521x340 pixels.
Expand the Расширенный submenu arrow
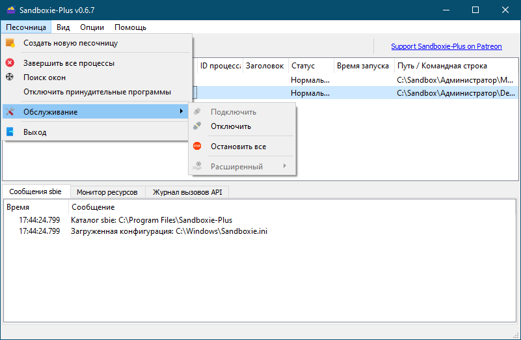point(285,165)
